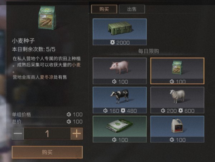Select the pig item for 100
215x162 pixels.
pyautogui.click(x=120, y=71)
